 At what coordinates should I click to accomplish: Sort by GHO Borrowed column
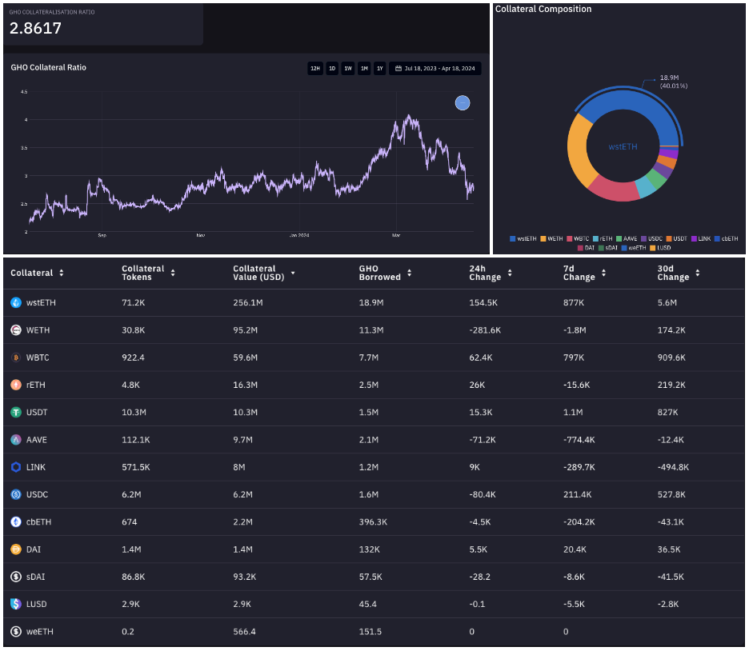pos(385,273)
